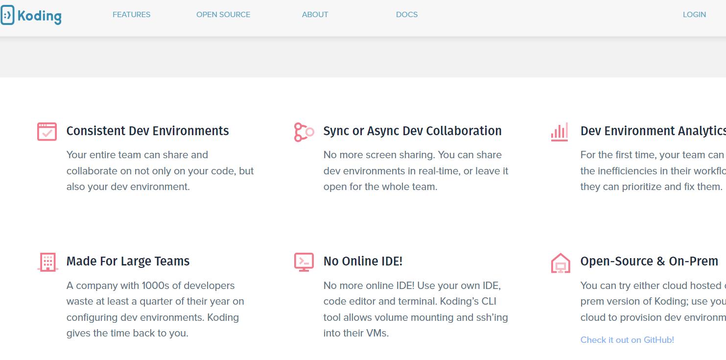The image size is (726, 360).
Task: Click the bar chart analytics icon
Action: [x=560, y=132]
